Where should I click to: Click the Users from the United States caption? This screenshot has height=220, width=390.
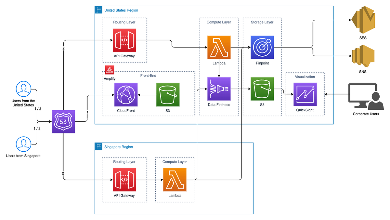point(23,103)
